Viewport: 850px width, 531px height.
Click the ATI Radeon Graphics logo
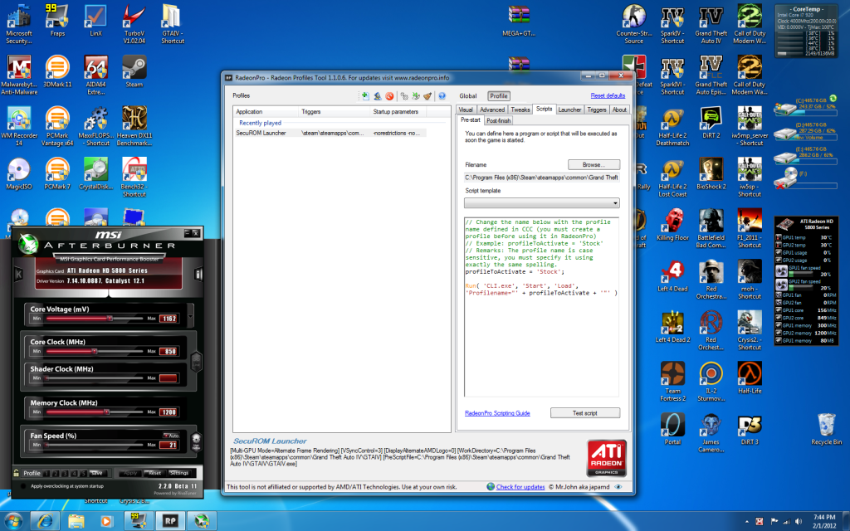(606, 458)
